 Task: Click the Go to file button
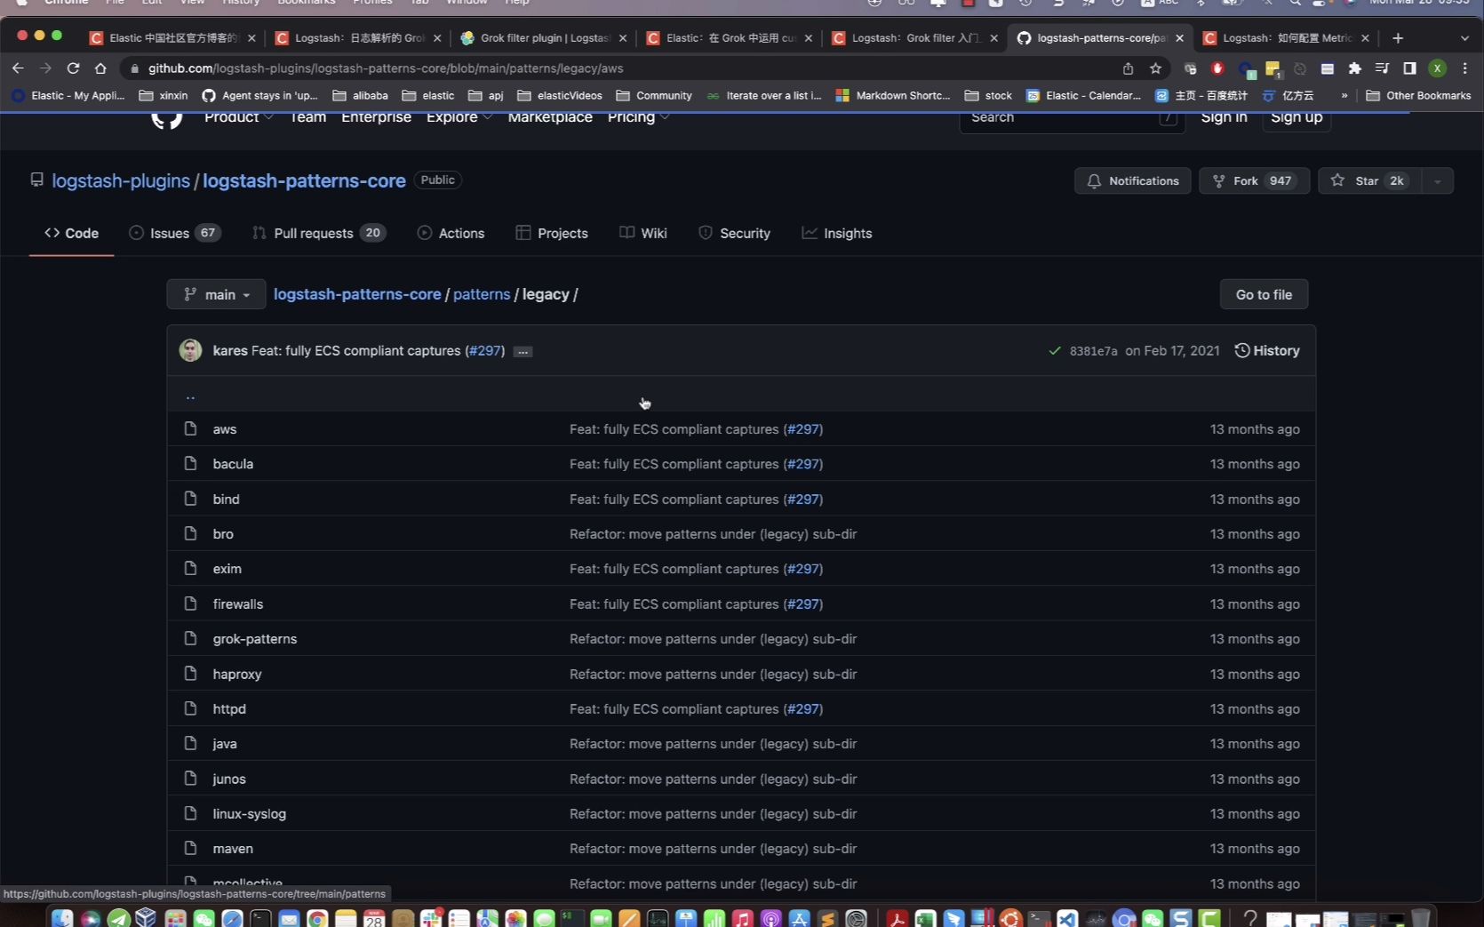[1264, 294]
